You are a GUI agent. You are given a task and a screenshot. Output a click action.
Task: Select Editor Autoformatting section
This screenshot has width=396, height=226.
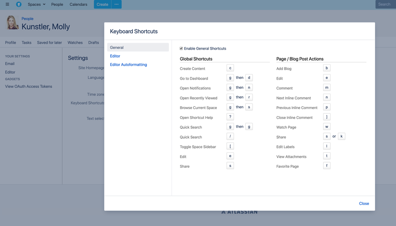[128, 65]
